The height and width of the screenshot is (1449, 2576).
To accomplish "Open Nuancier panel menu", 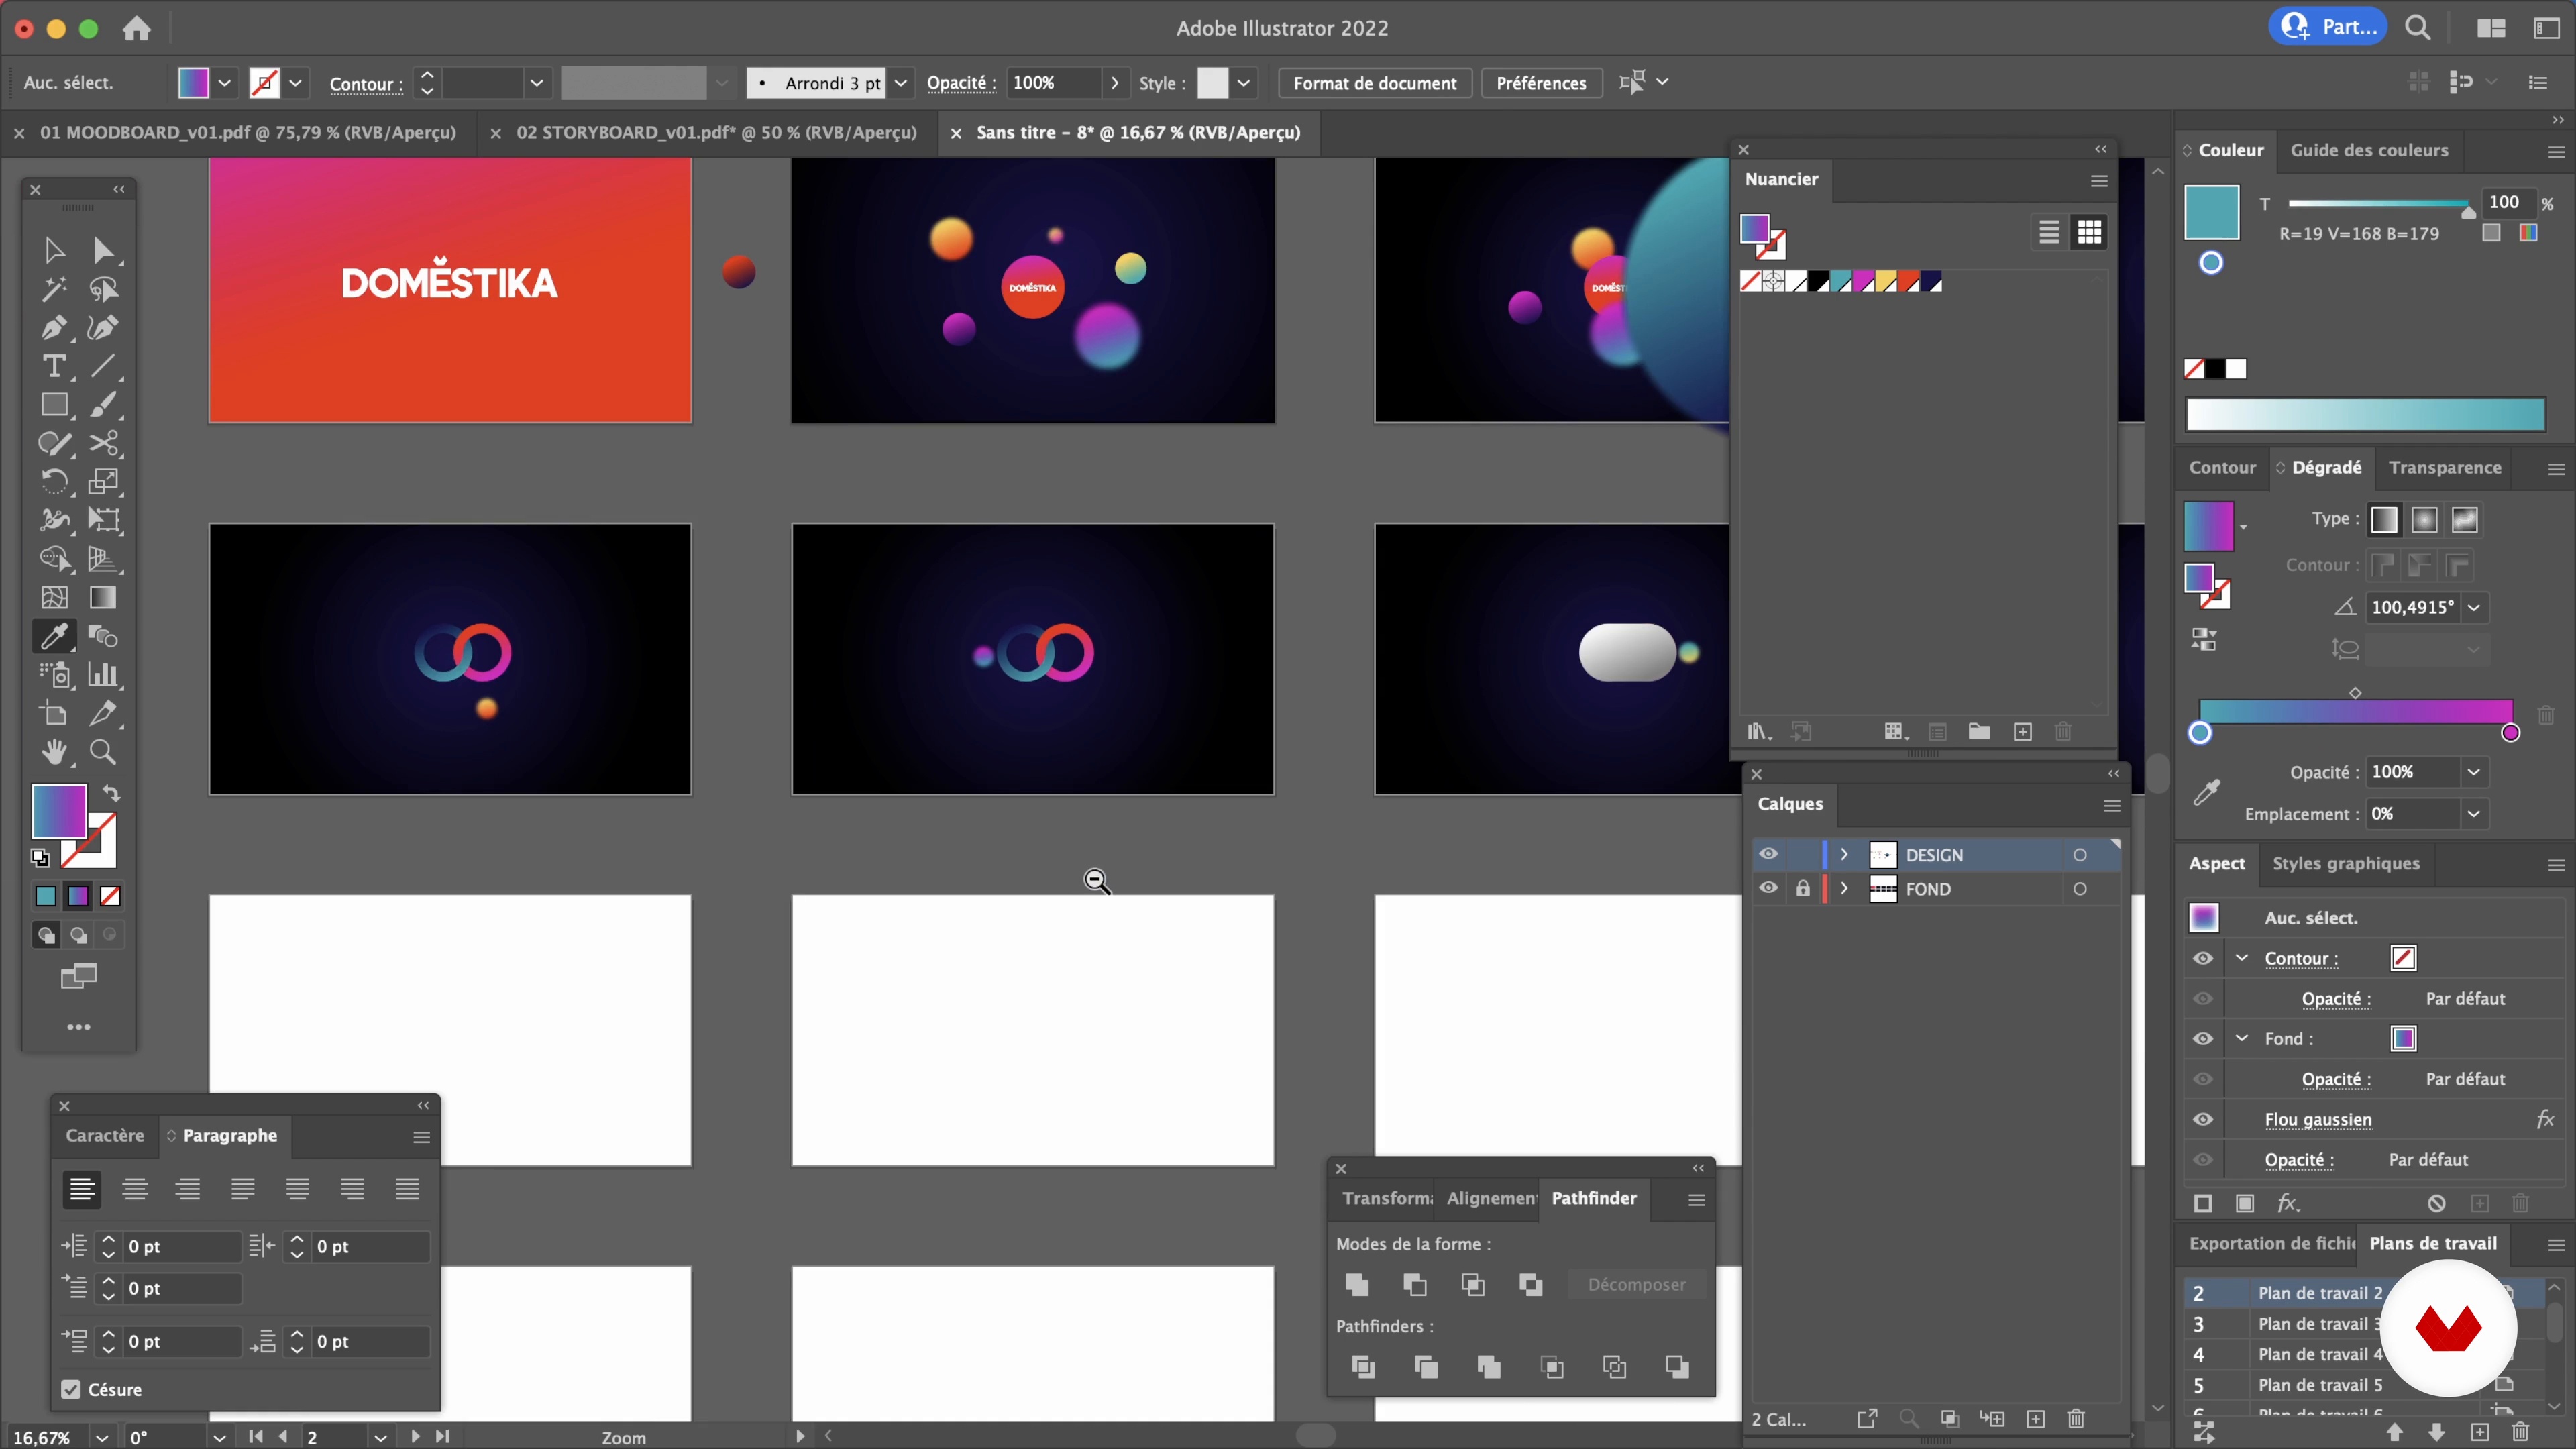I will (x=2099, y=181).
